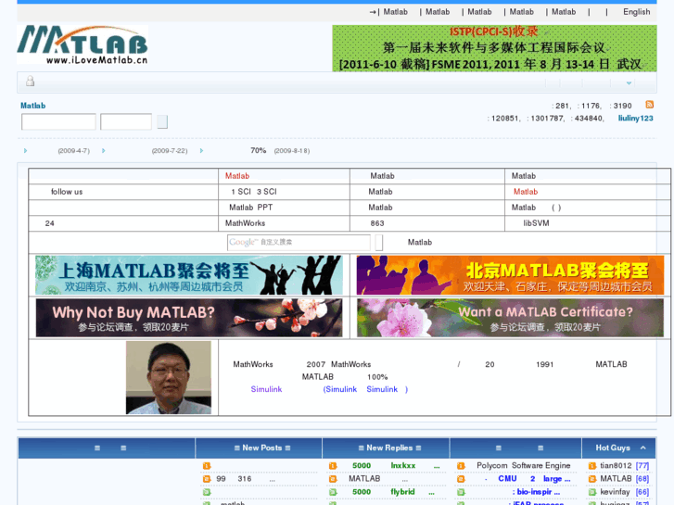Click the small login submit button

(x=162, y=121)
